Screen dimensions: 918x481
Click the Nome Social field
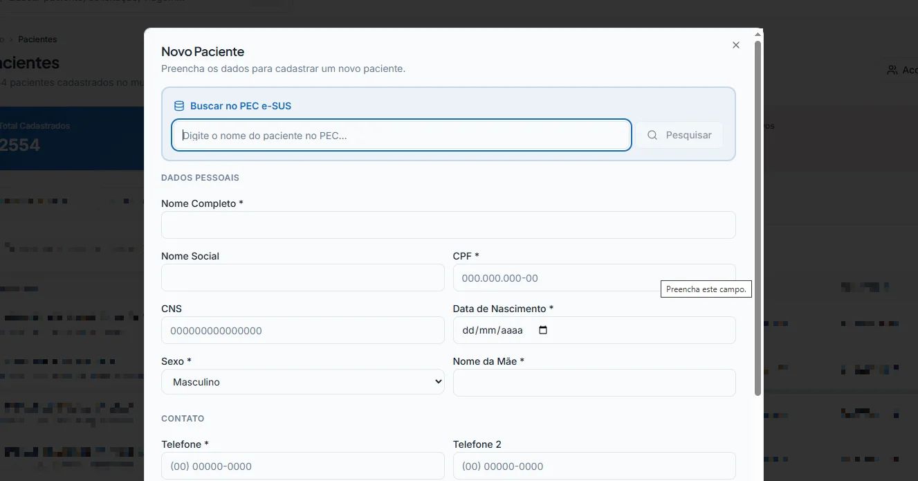click(x=303, y=278)
